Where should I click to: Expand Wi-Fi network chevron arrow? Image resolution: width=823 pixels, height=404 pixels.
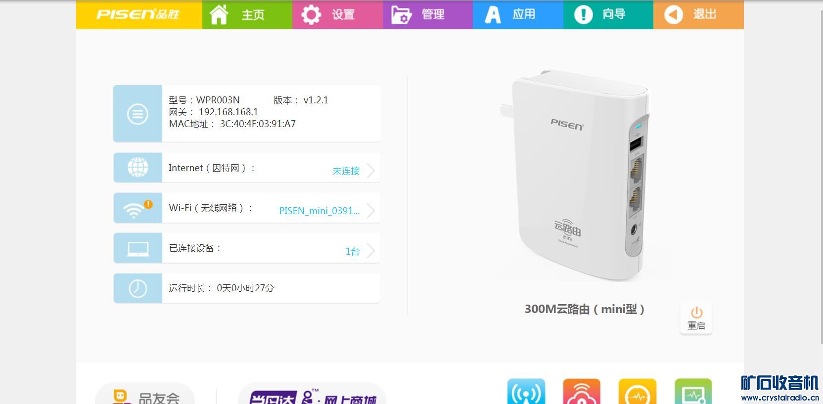[371, 211]
